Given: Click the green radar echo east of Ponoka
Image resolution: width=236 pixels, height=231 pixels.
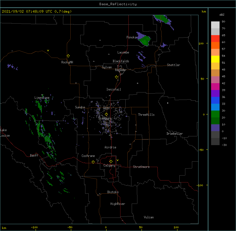Looking at the screenshot, I should [145, 40].
